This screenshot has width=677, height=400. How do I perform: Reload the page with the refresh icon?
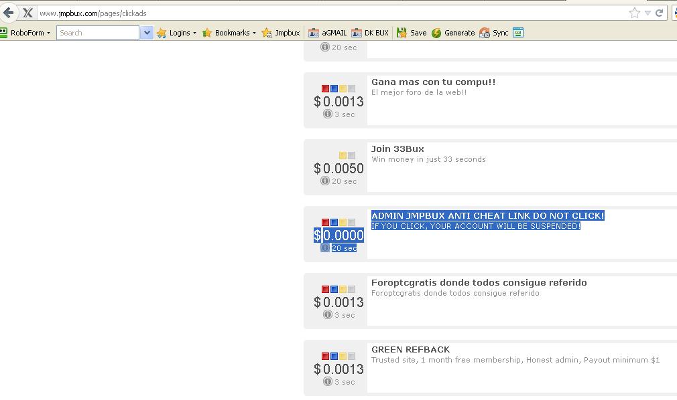click(x=660, y=13)
